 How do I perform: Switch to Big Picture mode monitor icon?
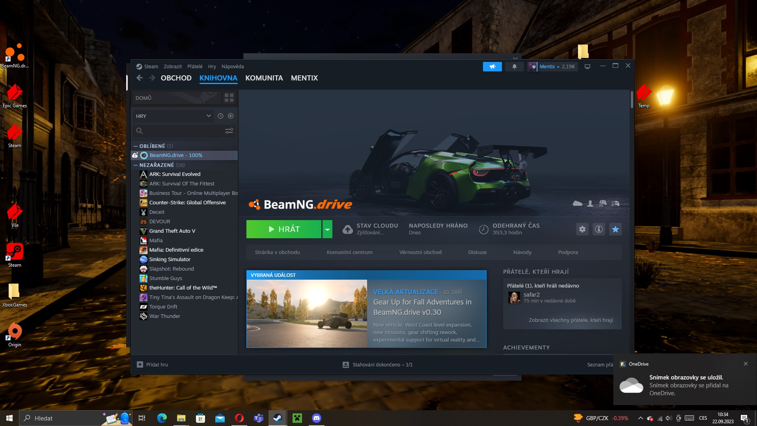pos(587,67)
